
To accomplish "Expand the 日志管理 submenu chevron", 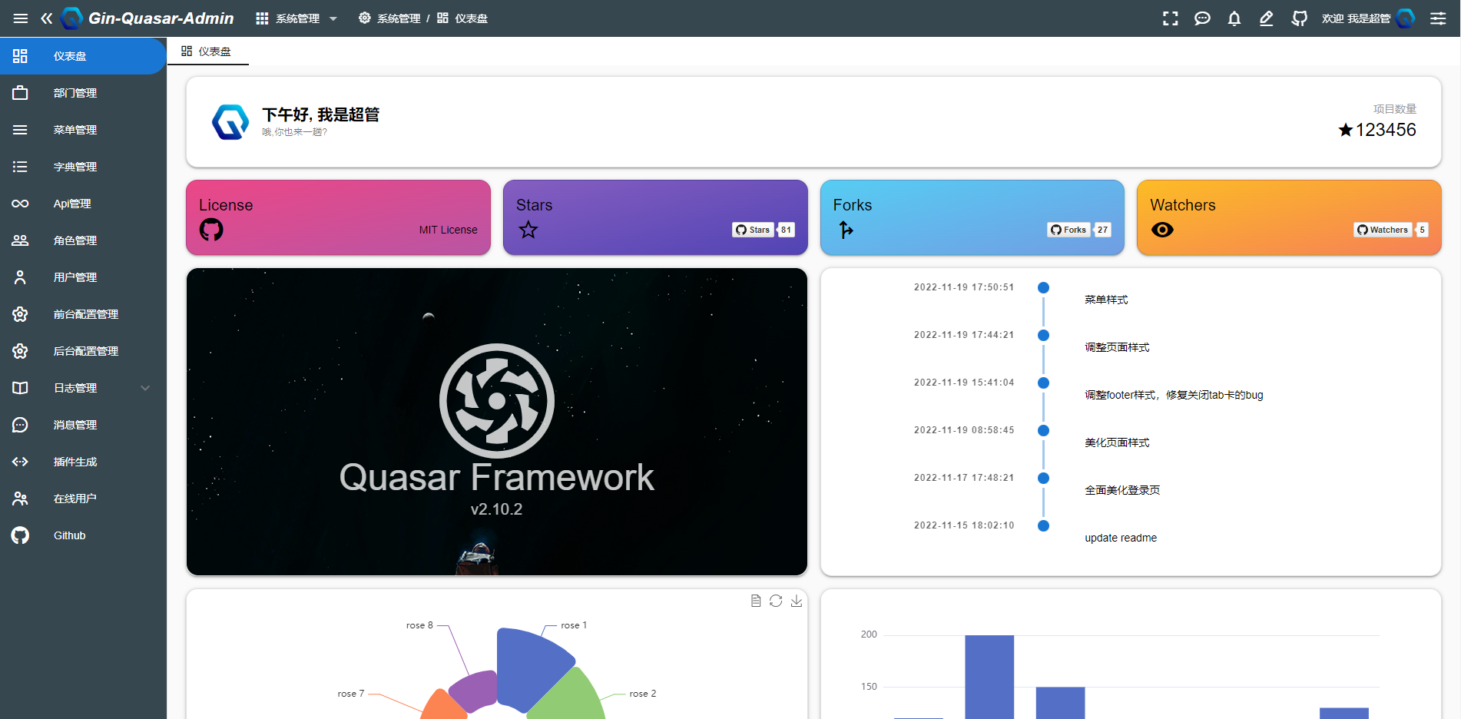I will click(x=145, y=388).
